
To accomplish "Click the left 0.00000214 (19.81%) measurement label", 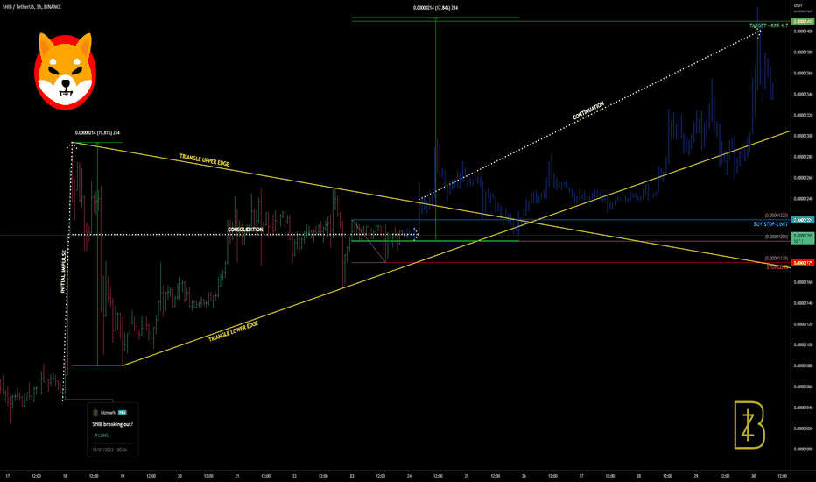I will pyautogui.click(x=97, y=133).
